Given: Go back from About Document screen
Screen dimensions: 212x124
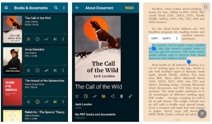Looking at the screenshot, I should [x=77, y=8].
